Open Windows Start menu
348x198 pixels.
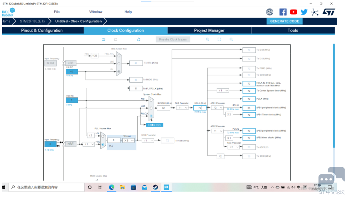4,187
